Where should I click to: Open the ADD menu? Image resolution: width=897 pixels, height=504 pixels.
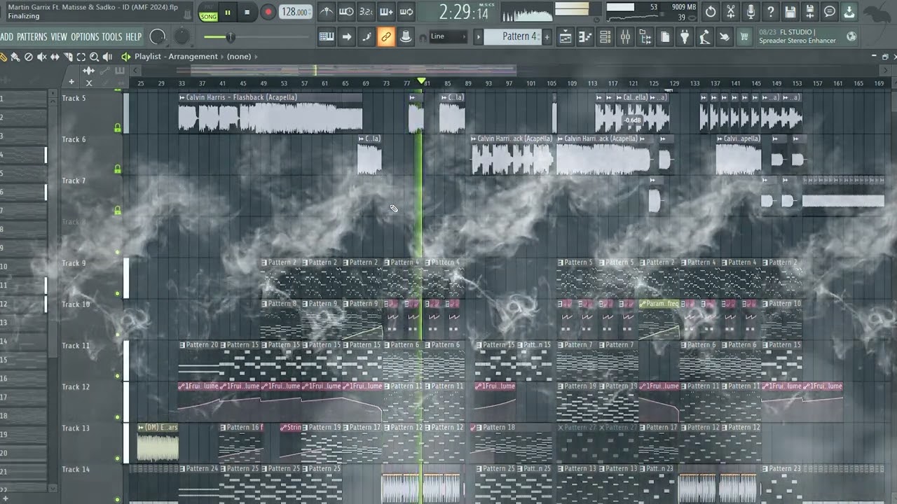coord(7,36)
